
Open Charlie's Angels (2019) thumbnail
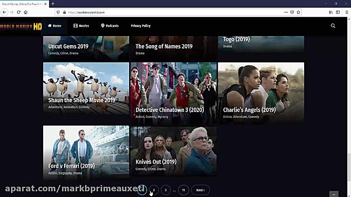tap(261, 93)
